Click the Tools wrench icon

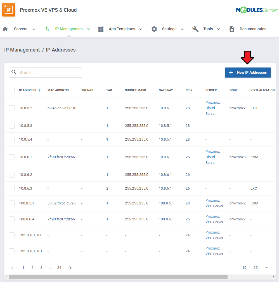195,29
